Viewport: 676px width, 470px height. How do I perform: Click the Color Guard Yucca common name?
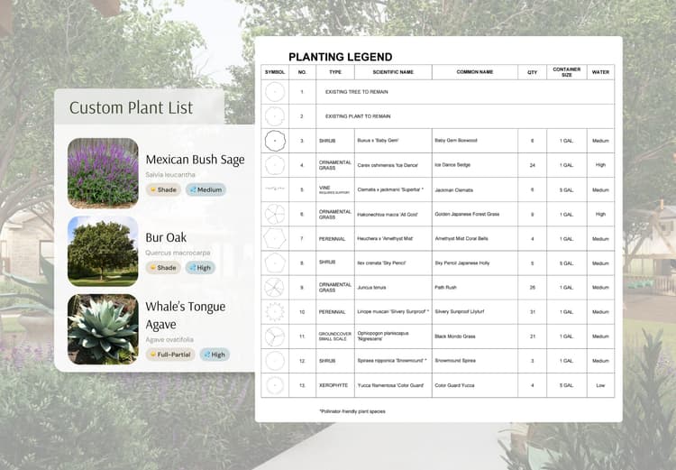[454, 385]
